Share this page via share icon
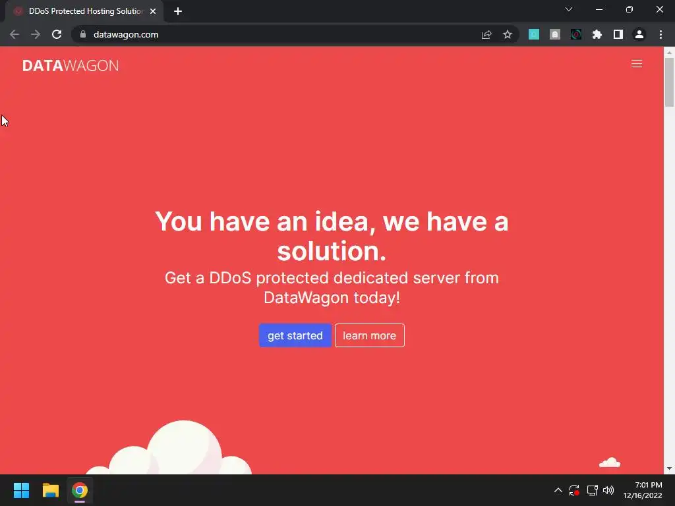 click(486, 34)
